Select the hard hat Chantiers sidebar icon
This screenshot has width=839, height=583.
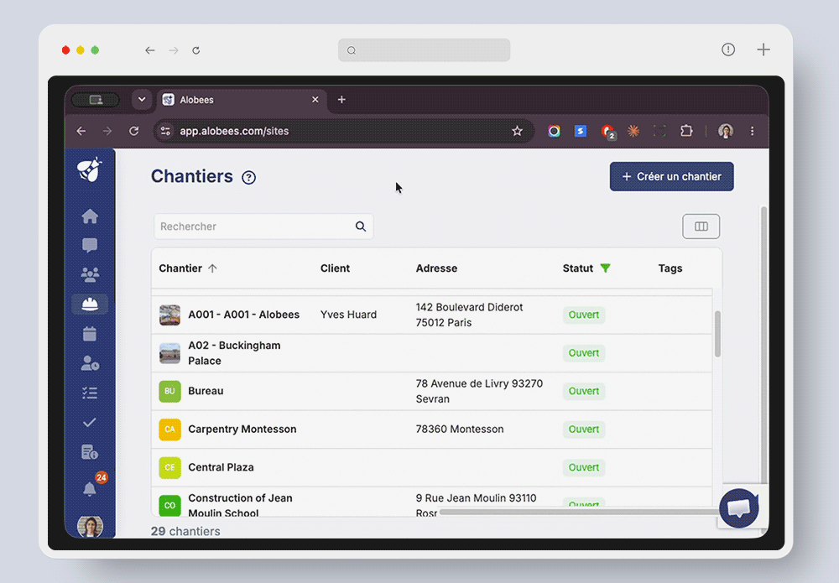pyautogui.click(x=90, y=305)
